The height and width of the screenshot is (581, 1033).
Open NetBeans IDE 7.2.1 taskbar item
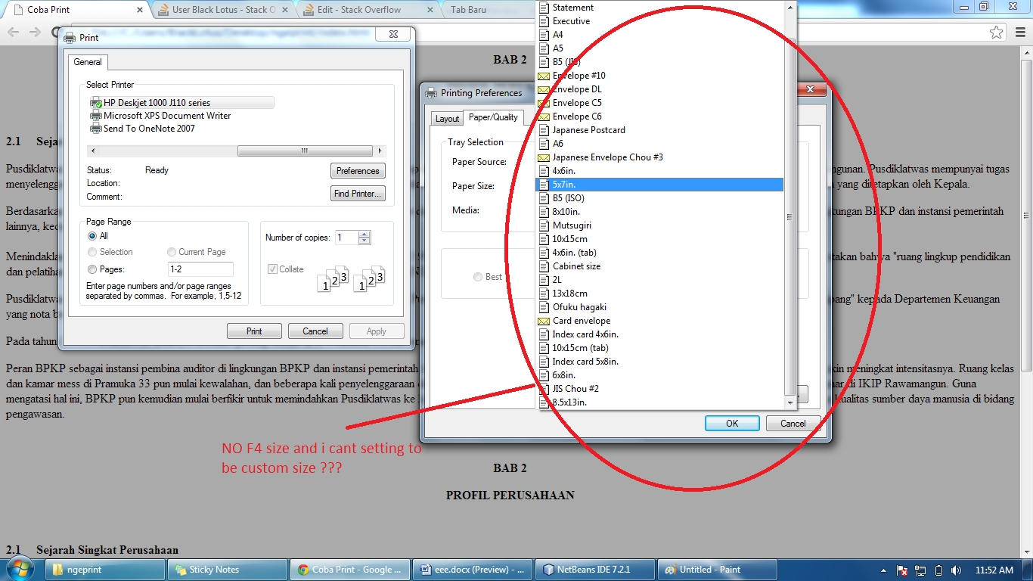pos(595,570)
